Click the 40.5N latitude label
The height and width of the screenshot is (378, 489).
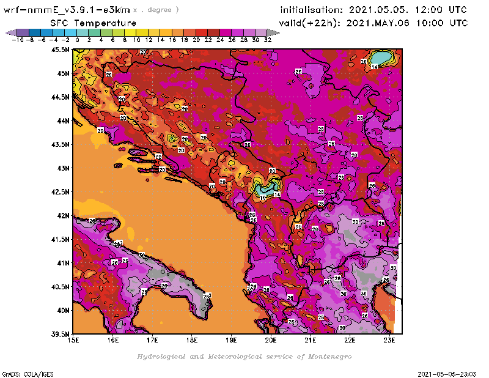[x=60, y=287]
